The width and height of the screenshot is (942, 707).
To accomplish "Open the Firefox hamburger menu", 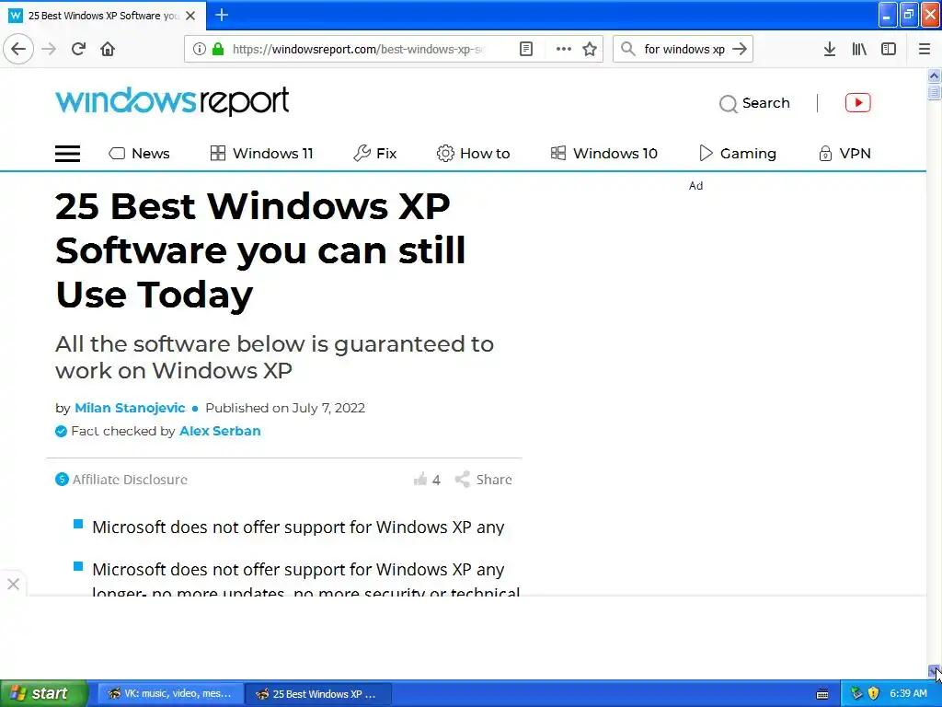I will coord(925,49).
